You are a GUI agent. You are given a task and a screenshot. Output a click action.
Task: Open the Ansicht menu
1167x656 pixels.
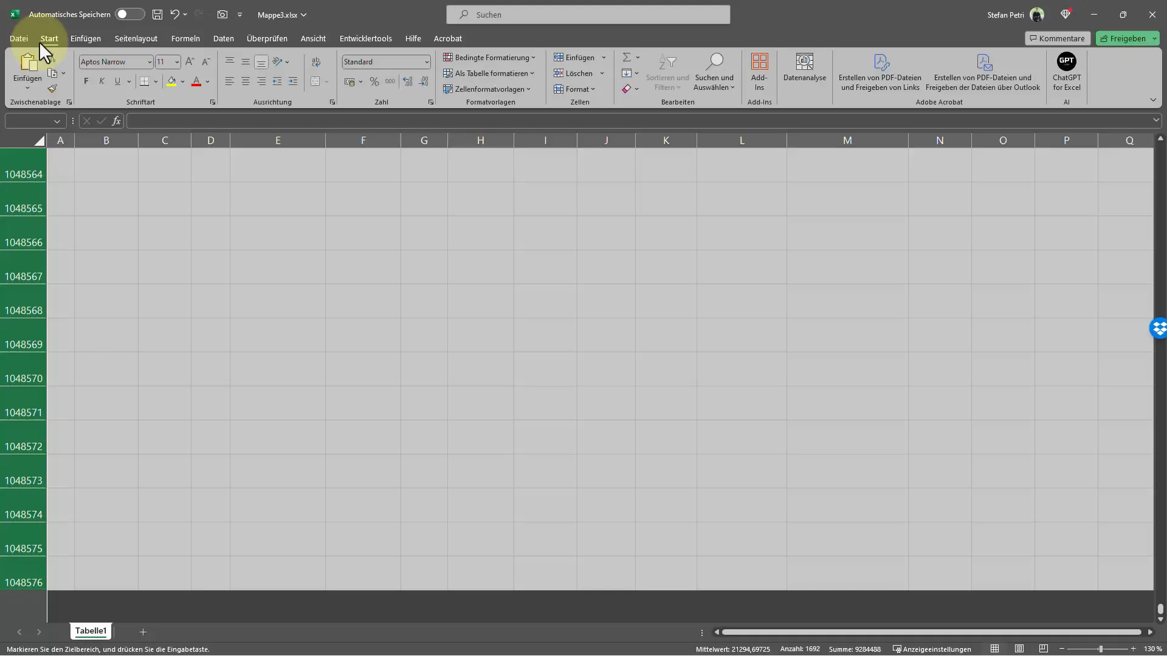coord(314,38)
